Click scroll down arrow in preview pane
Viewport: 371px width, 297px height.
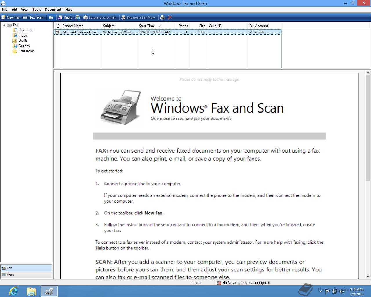(368, 276)
